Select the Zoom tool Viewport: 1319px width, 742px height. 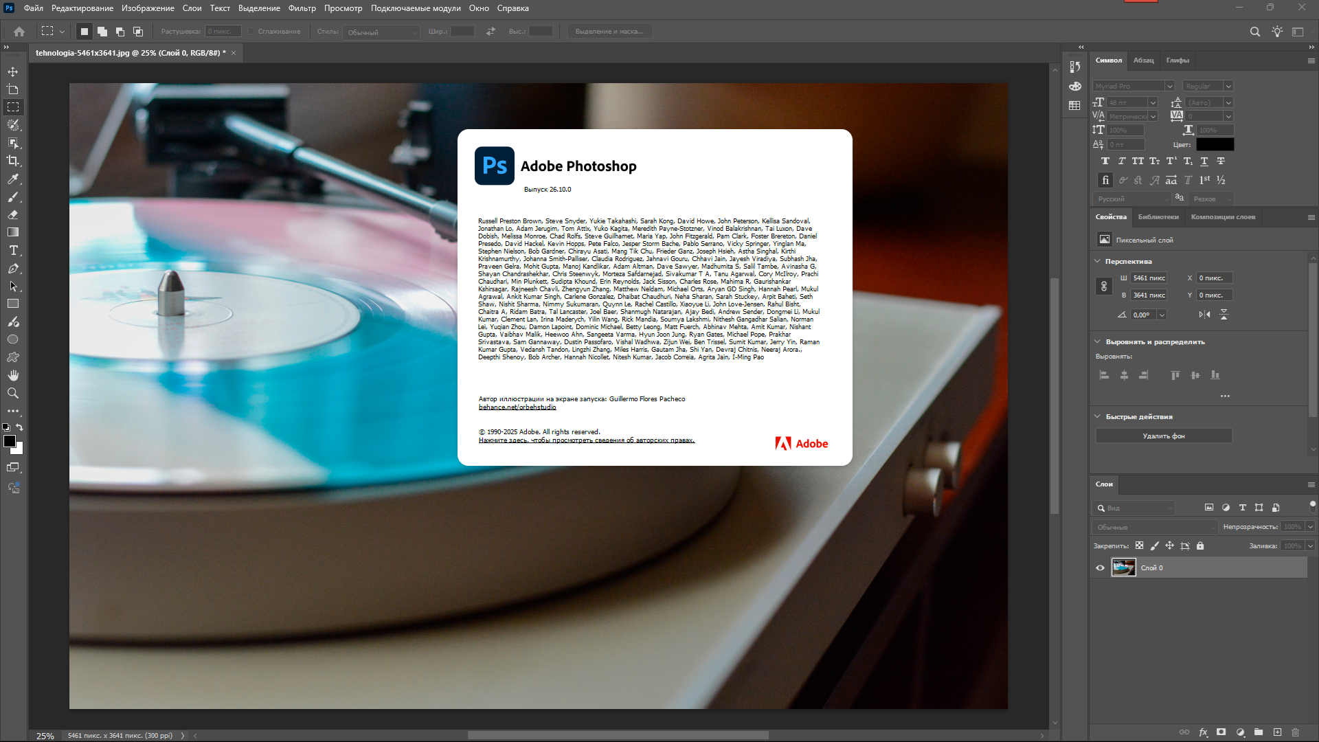tap(13, 393)
